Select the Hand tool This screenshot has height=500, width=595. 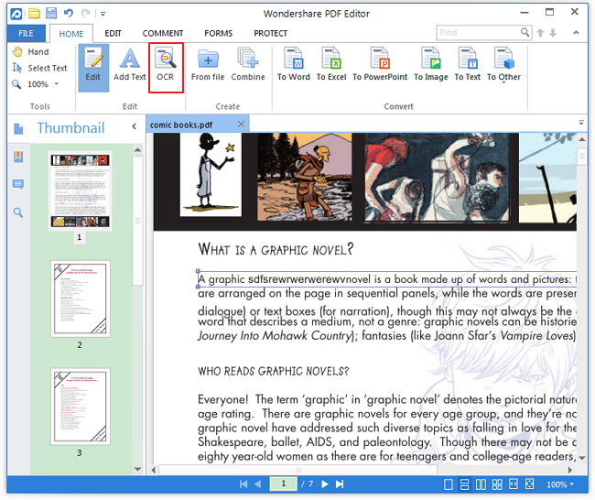tap(31, 51)
